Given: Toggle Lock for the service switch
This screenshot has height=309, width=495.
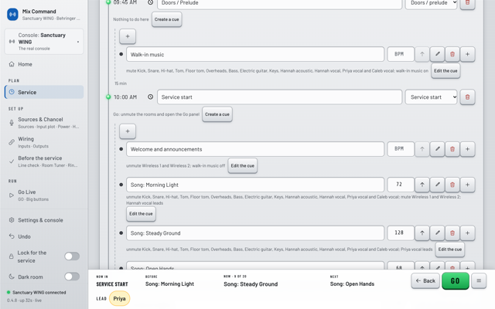Looking at the screenshot, I should click(72, 256).
